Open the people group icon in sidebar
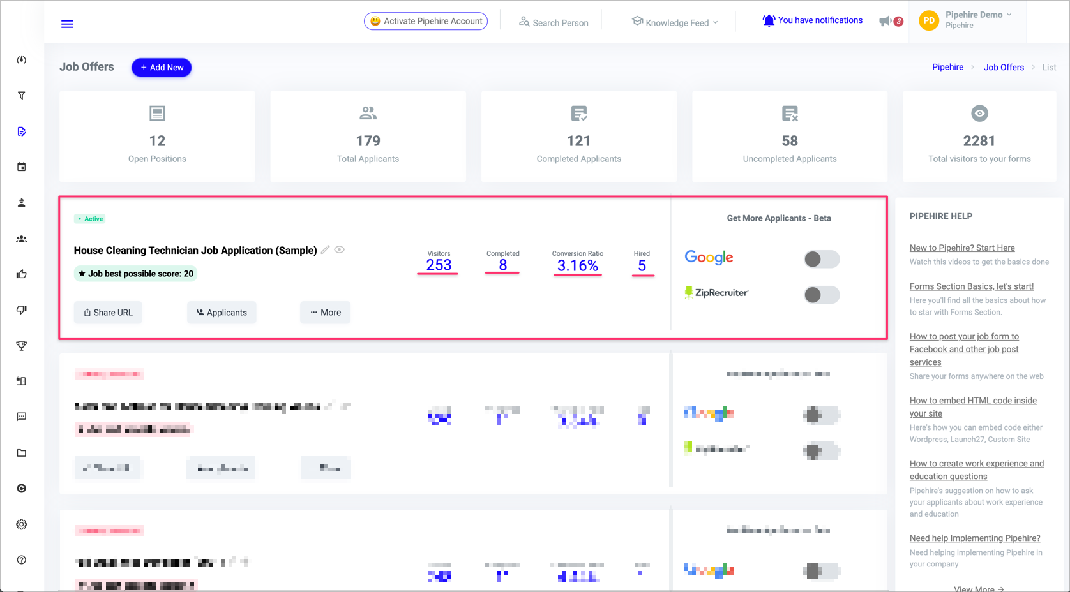The width and height of the screenshot is (1070, 592). tap(21, 238)
